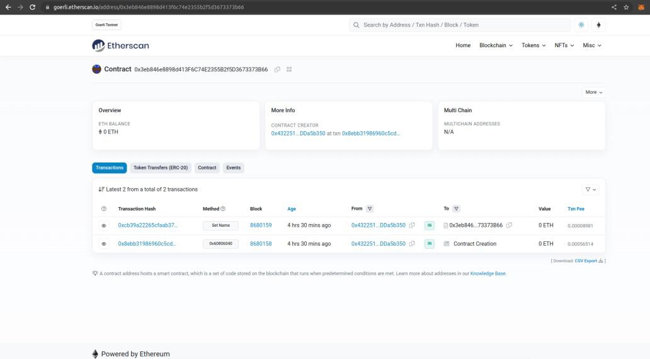Click the filter icon beside From column

pyautogui.click(x=370, y=209)
